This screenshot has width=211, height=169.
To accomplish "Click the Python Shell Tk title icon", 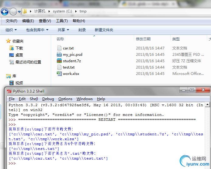I will coord(9,91).
